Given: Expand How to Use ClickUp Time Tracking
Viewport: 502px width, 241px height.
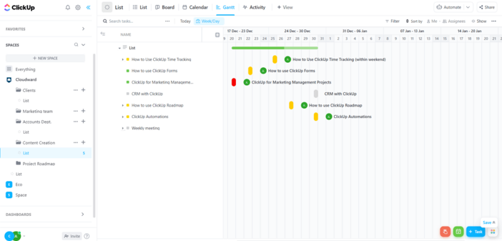Looking at the screenshot, I should click(x=122, y=60).
